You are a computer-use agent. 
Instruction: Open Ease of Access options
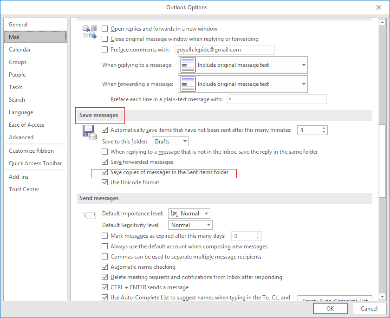click(35, 125)
